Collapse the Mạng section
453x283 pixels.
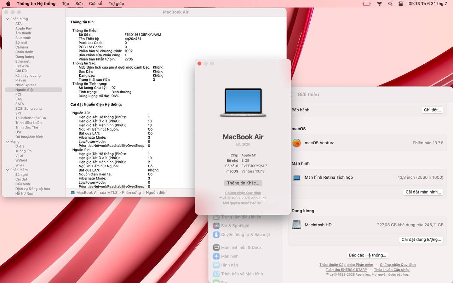coord(7,141)
